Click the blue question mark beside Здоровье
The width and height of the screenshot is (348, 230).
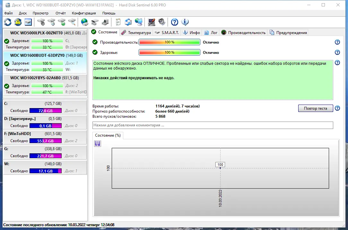click(337, 52)
